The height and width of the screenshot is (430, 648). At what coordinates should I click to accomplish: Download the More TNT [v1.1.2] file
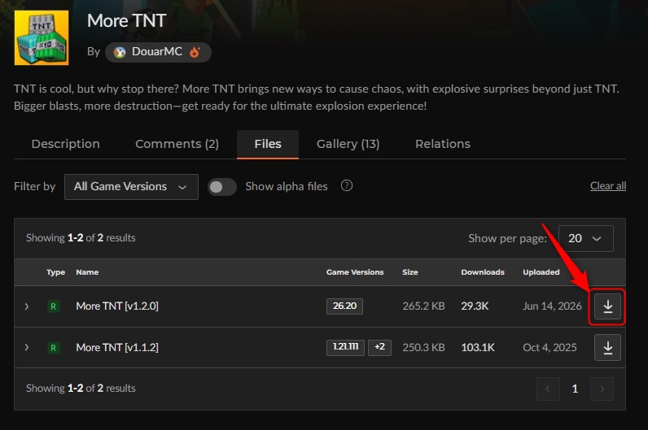pos(607,347)
